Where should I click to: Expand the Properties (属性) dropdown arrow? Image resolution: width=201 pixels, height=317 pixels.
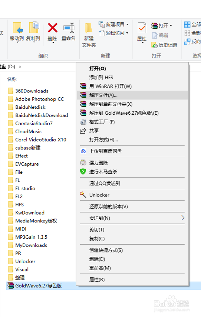[143, 42]
